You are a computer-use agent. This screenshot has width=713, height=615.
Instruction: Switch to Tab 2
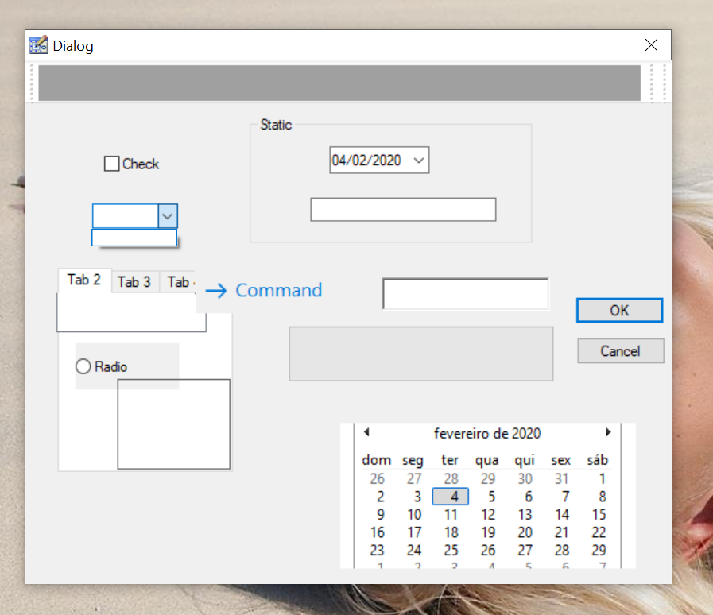click(x=84, y=280)
